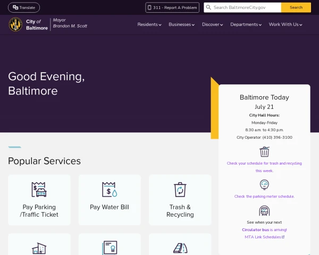Image resolution: width=319 pixels, height=255 pixels.
Task: Expand the Work With Us menu
Action: [x=286, y=24]
